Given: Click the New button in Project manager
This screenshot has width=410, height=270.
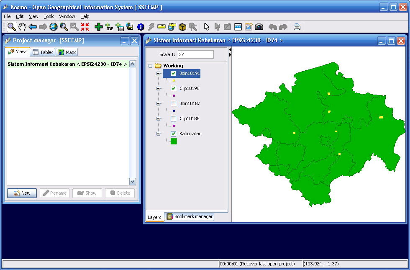Looking at the screenshot, I should (x=22, y=193).
